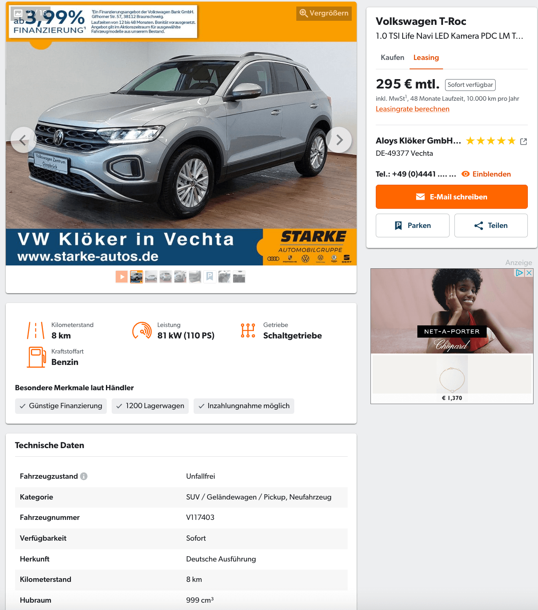Screen dimensions: 538x610
Task: Switch to the Kaufen tab
Action: tap(392, 57)
